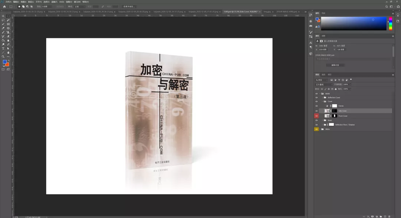Click lock all padlock in Layers panel

click(x=336, y=89)
